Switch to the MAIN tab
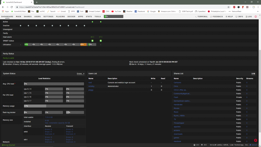Image resolution: width=261 pixels, height=147 pixels. (x=19, y=17)
